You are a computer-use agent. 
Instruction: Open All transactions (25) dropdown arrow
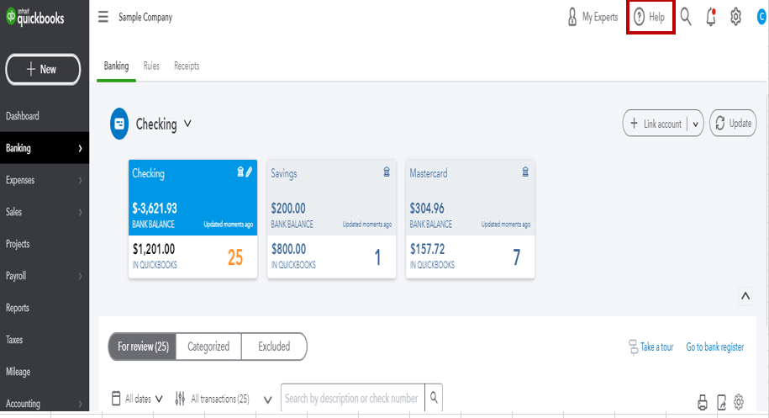click(x=268, y=399)
